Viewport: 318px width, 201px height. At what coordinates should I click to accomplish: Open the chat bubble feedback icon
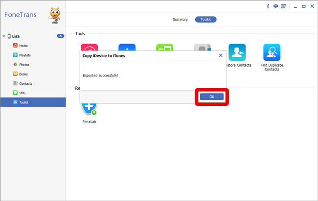275,6
